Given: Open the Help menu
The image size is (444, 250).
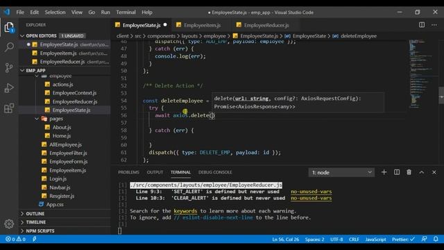Looking at the screenshot, I should pos(147,12).
